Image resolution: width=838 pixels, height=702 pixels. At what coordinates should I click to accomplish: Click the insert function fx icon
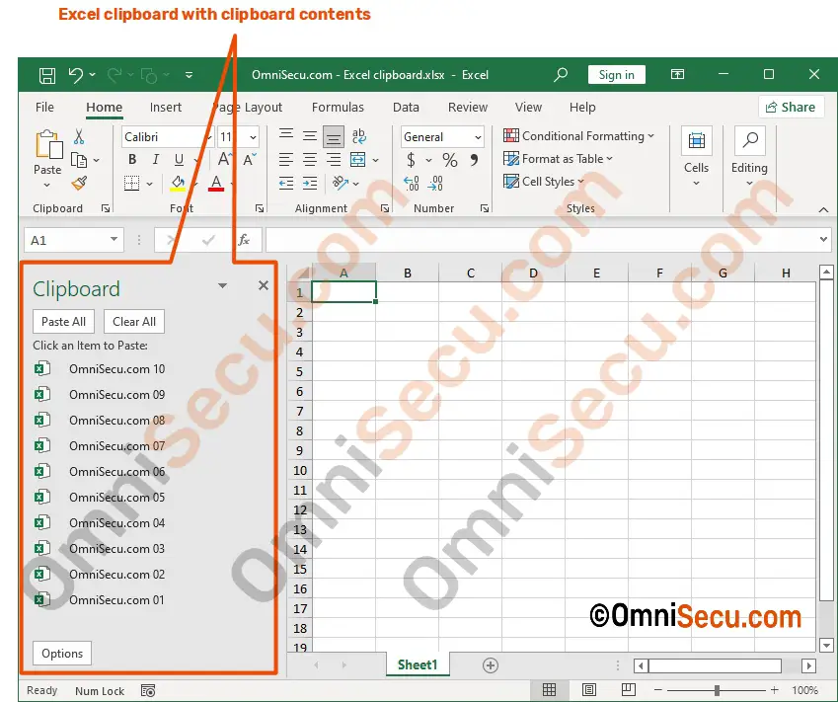244,240
